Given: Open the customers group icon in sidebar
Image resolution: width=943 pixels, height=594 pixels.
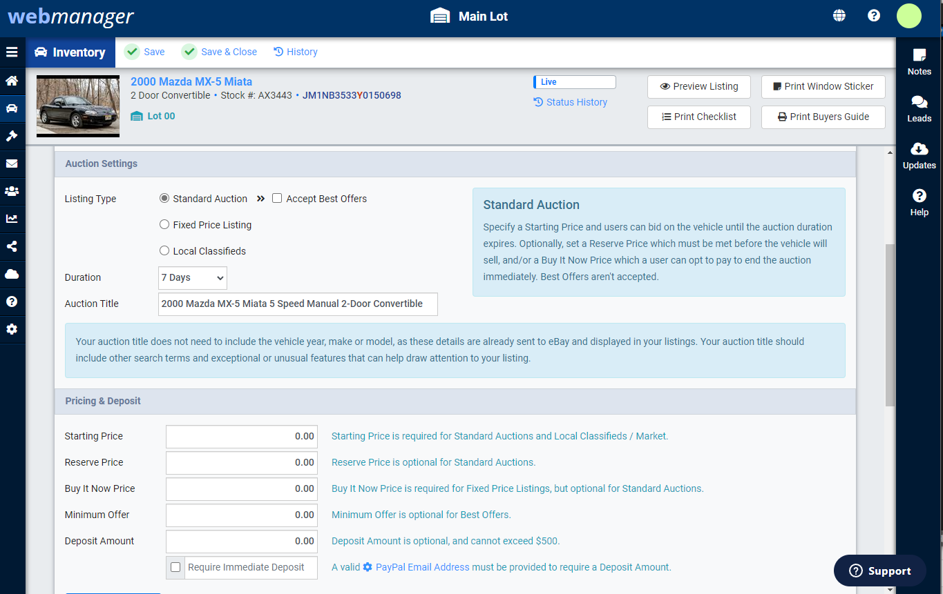Looking at the screenshot, I should pyautogui.click(x=12, y=191).
